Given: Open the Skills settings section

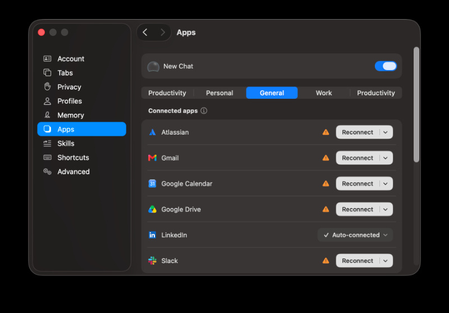Looking at the screenshot, I should pyautogui.click(x=81, y=144).
